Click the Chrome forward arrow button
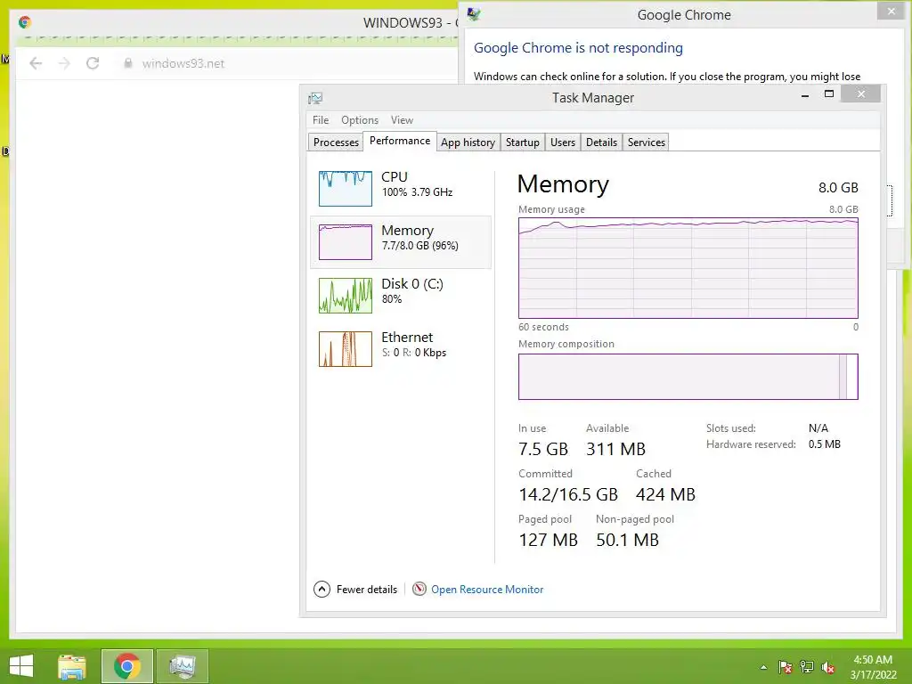 pyautogui.click(x=64, y=63)
